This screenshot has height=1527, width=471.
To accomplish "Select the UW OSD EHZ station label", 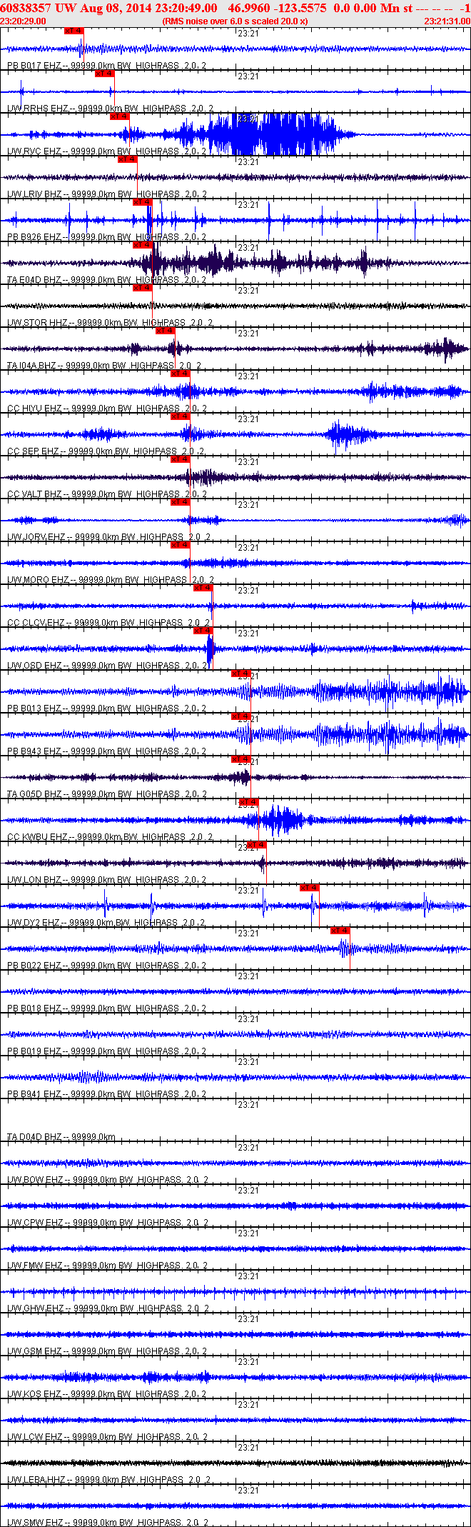I will pos(108,666).
